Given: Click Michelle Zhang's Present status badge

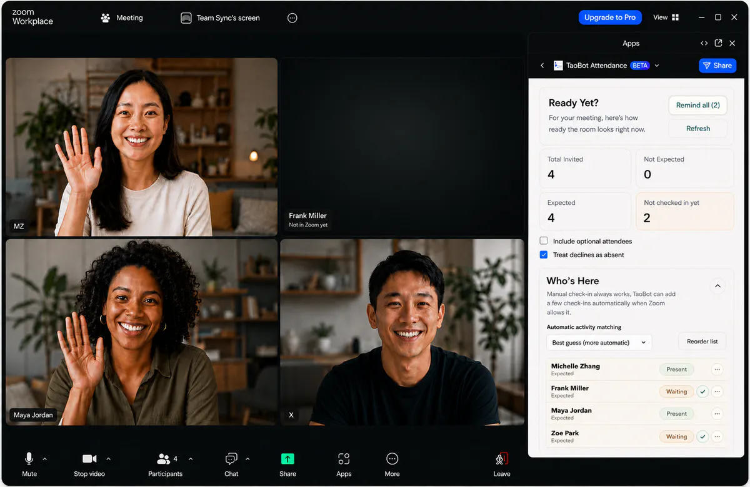Looking at the screenshot, I should pyautogui.click(x=676, y=370).
